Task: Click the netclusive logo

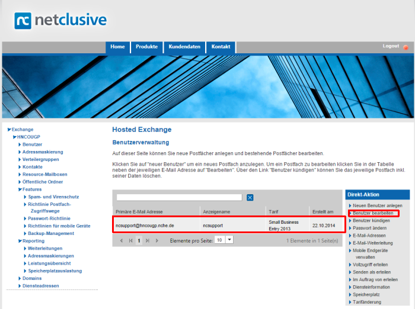Action: coord(60,20)
